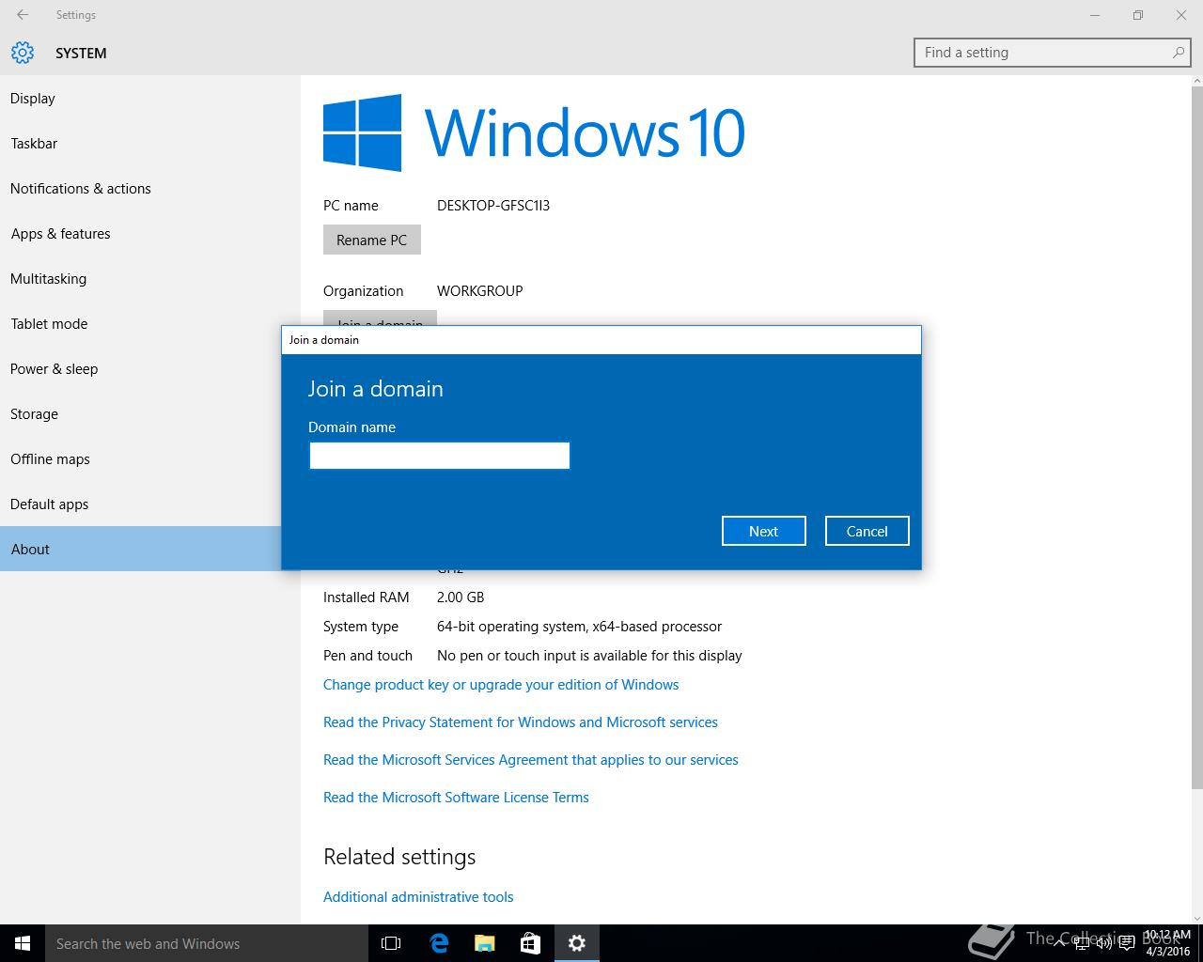Open Notifications & actions settings
1203x962 pixels.
[x=81, y=189]
